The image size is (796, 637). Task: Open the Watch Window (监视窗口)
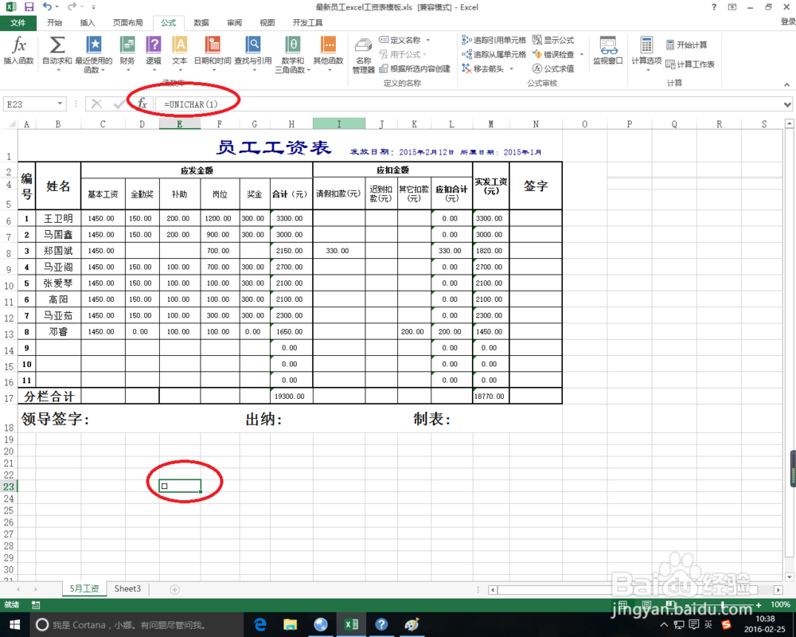point(607,51)
